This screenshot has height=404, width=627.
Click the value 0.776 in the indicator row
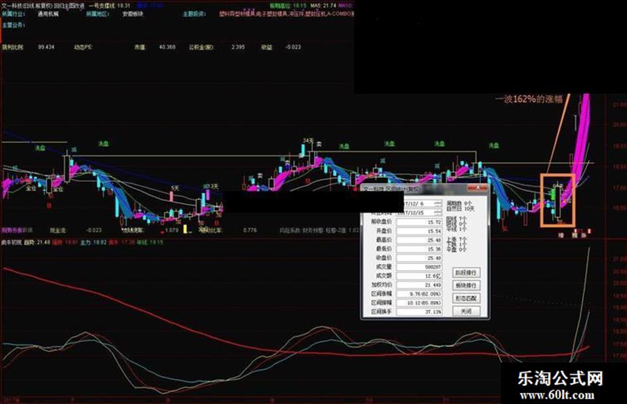pos(250,230)
